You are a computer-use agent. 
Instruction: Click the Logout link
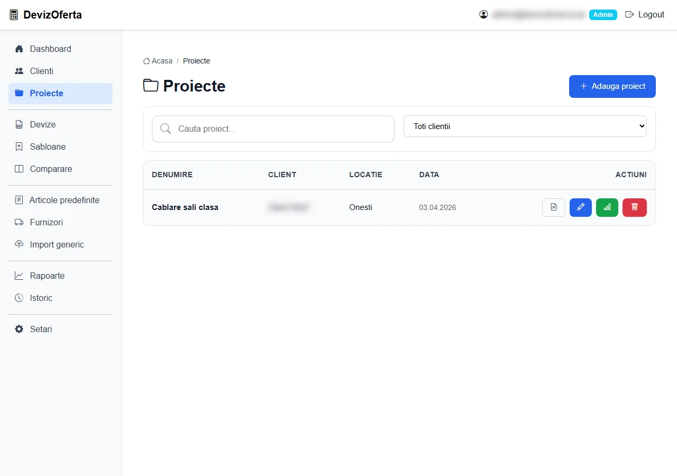[x=645, y=15]
